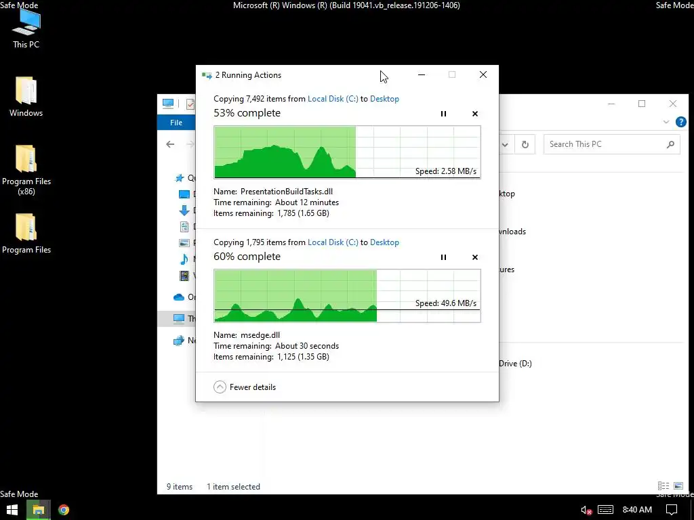Select Music note icon in sidebar
694x520 pixels.
point(184,259)
